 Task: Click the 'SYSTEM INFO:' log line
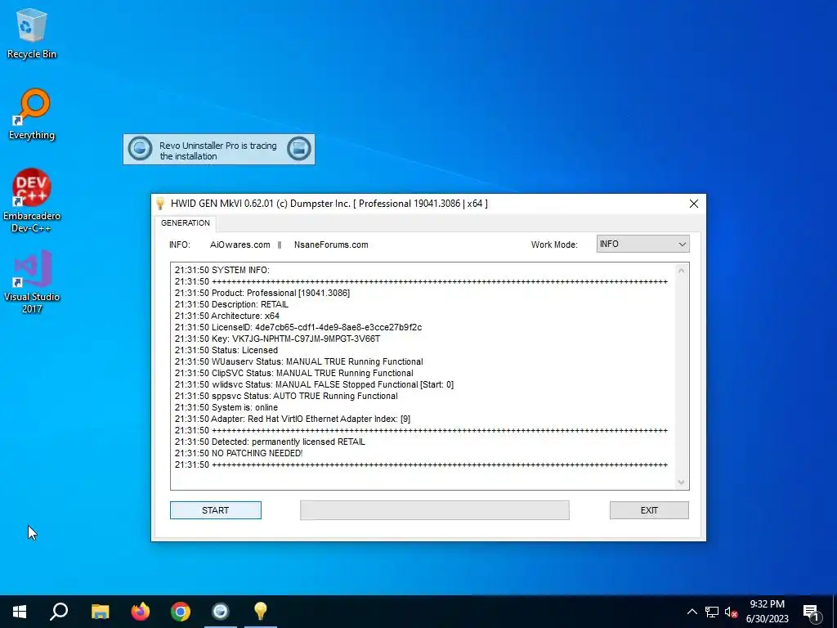[x=222, y=270]
